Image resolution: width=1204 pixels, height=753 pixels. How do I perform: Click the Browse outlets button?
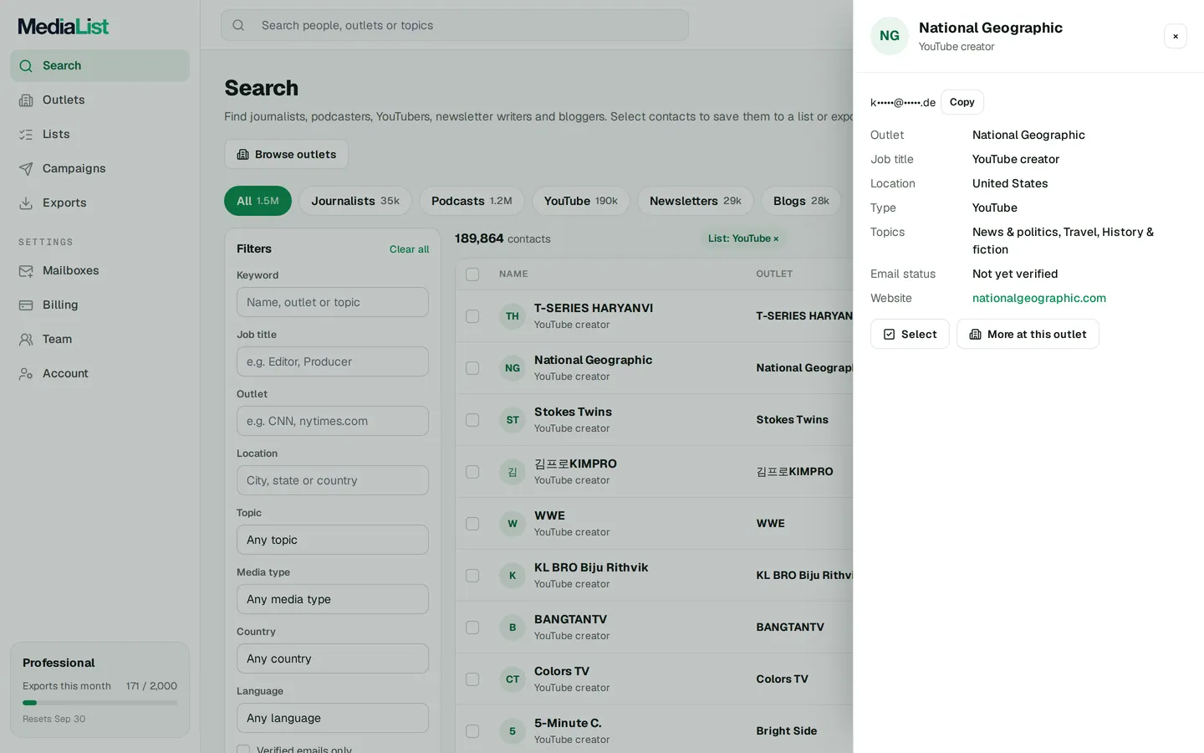click(x=286, y=154)
